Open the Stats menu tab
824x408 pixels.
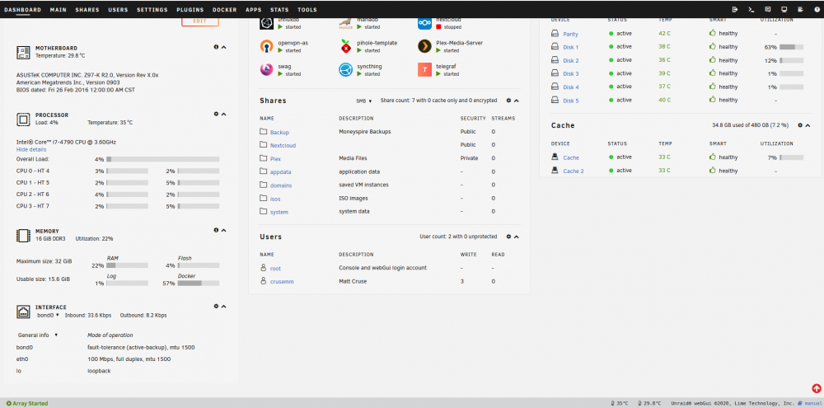279,10
